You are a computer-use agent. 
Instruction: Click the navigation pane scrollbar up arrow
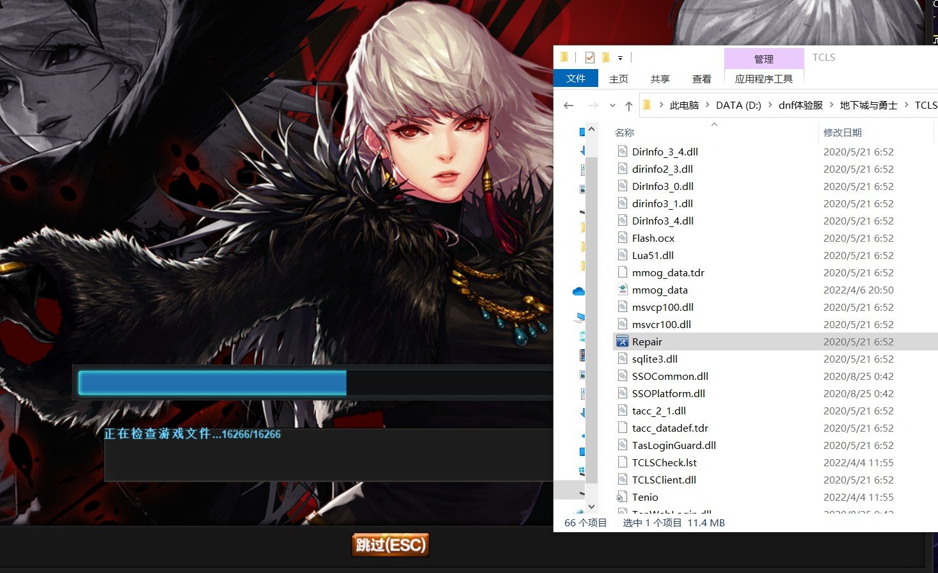coord(592,129)
